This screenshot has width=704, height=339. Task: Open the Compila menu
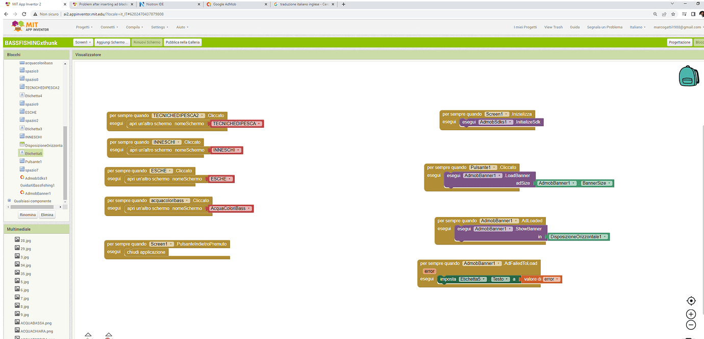(135, 27)
